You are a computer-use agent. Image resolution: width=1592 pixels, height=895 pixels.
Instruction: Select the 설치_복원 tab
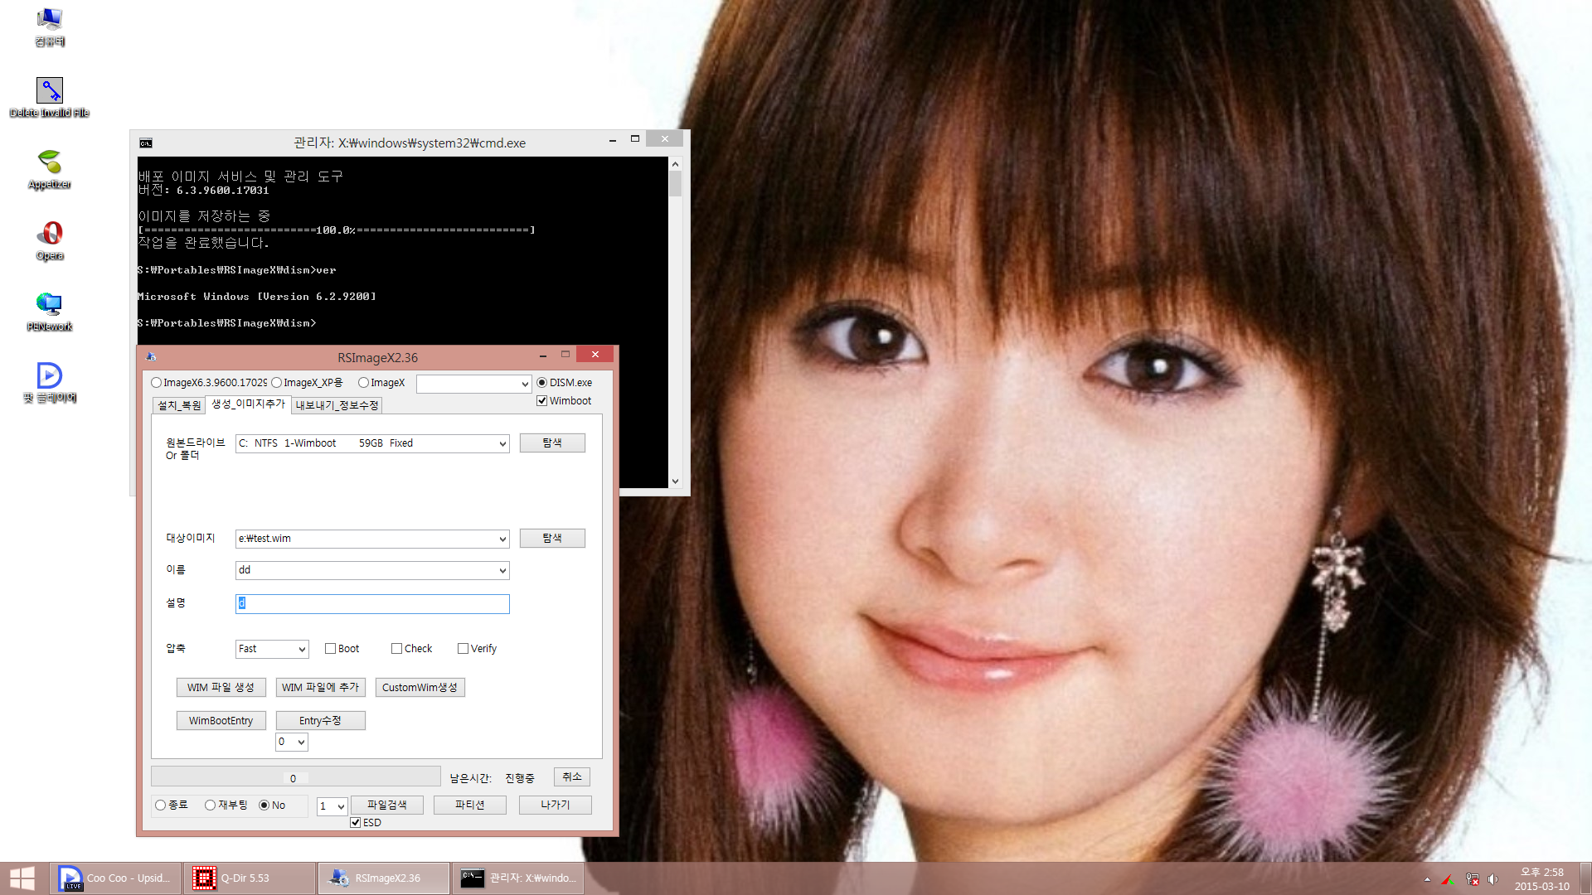[177, 405]
